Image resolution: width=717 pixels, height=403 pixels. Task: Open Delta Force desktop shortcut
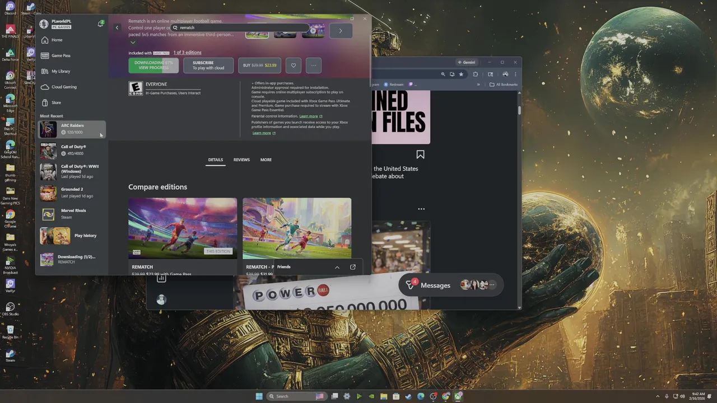click(10, 55)
